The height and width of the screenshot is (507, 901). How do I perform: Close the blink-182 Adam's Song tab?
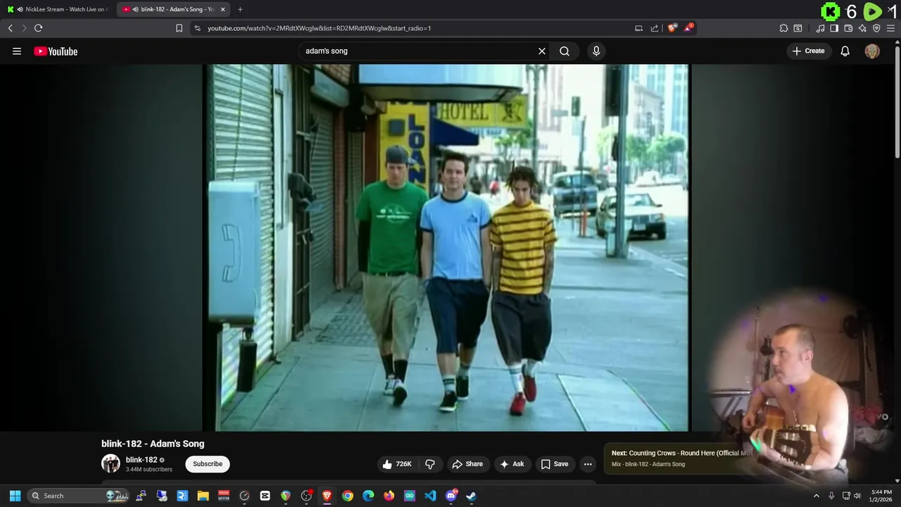[223, 9]
